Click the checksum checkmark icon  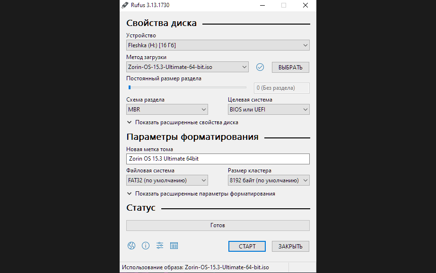260,67
